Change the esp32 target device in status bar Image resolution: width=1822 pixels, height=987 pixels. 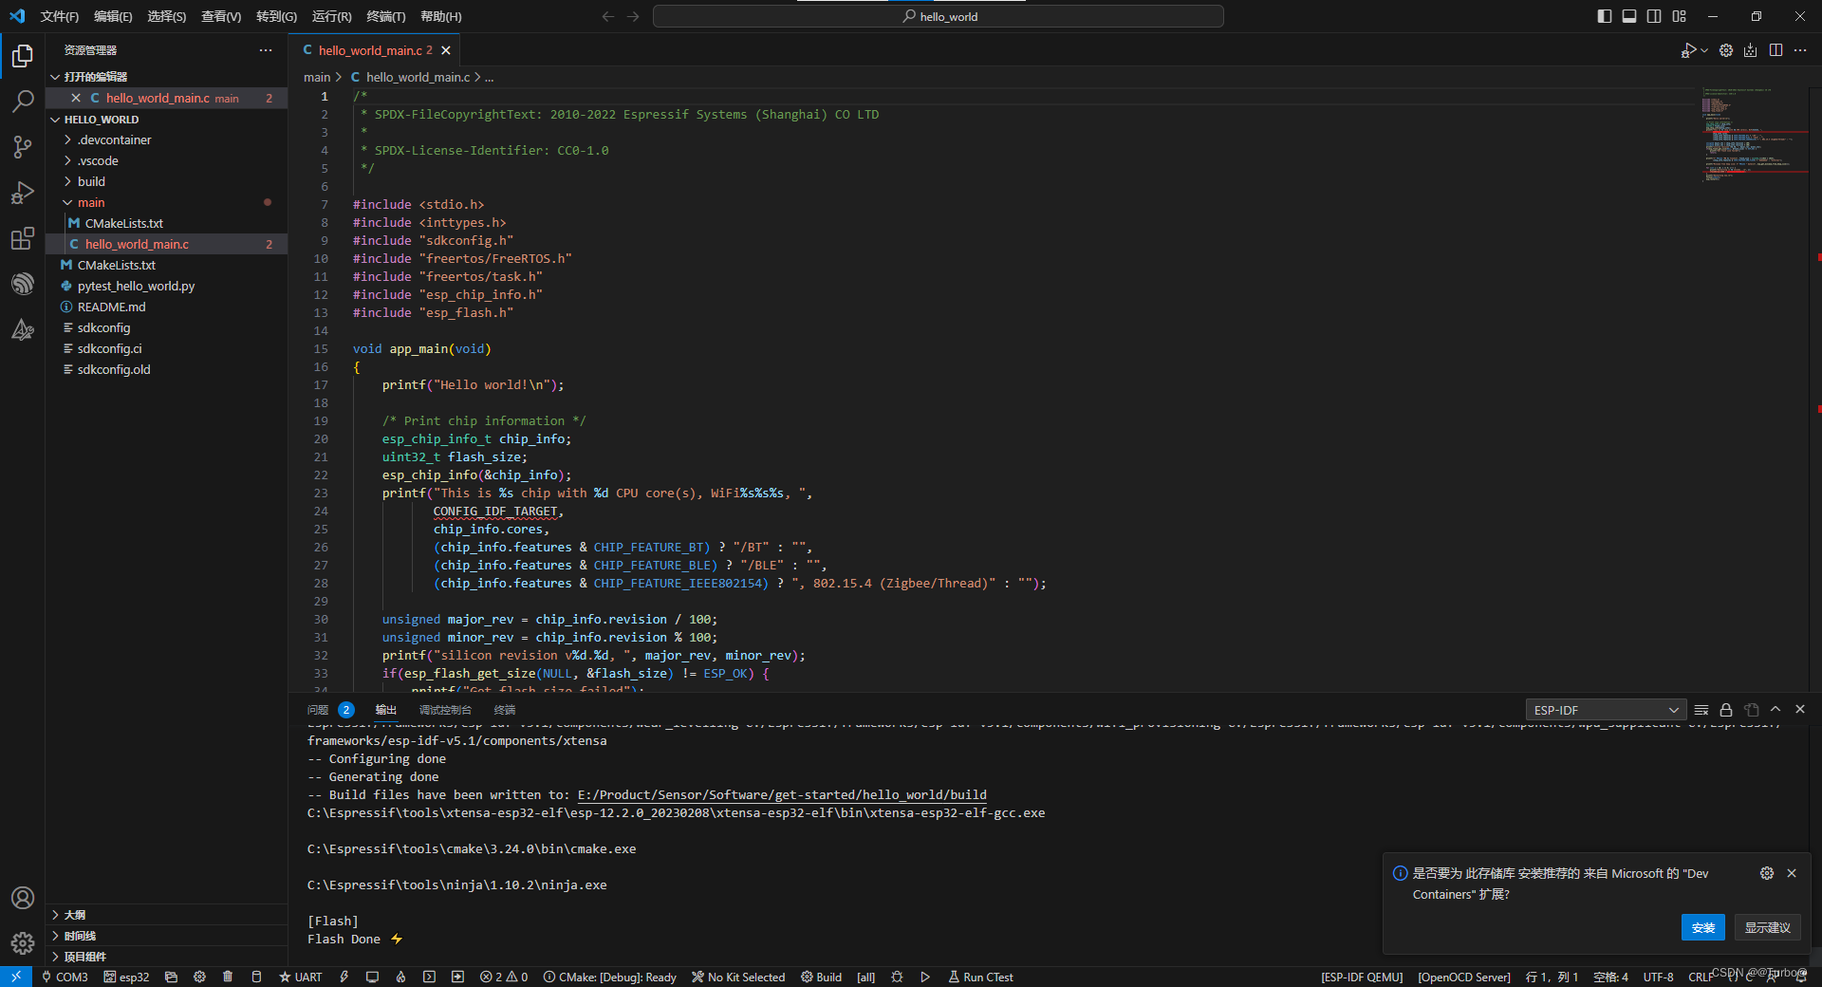(x=126, y=977)
